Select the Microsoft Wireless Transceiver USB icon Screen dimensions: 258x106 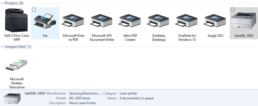(16, 65)
